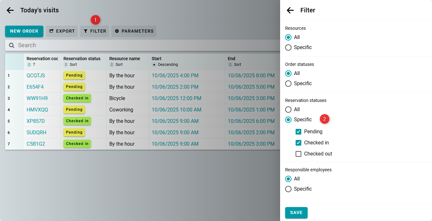This screenshot has height=221, width=432.
Task: Open the Filter toolbar button
Action: point(95,31)
